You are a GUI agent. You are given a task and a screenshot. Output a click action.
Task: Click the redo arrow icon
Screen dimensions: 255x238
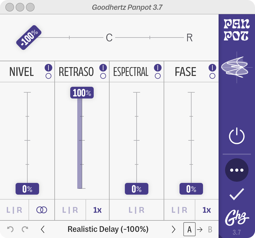tap(25, 229)
